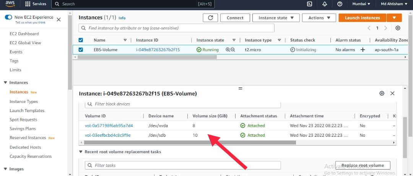Viewport: 413px width, 176px height.
Task: Collapse the Images sidebar section
Action: [5, 169]
